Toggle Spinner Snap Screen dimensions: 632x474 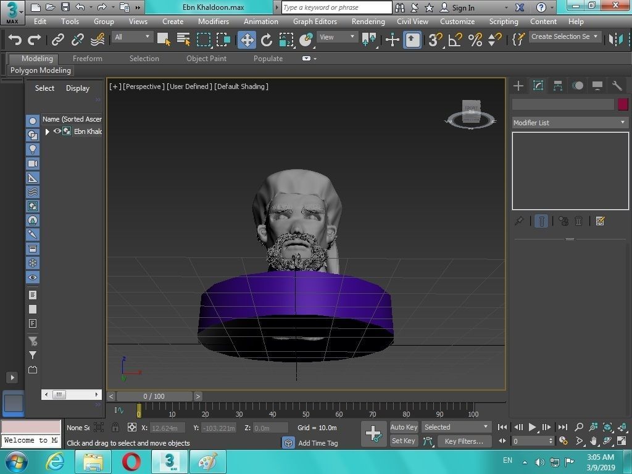point(494,39)
